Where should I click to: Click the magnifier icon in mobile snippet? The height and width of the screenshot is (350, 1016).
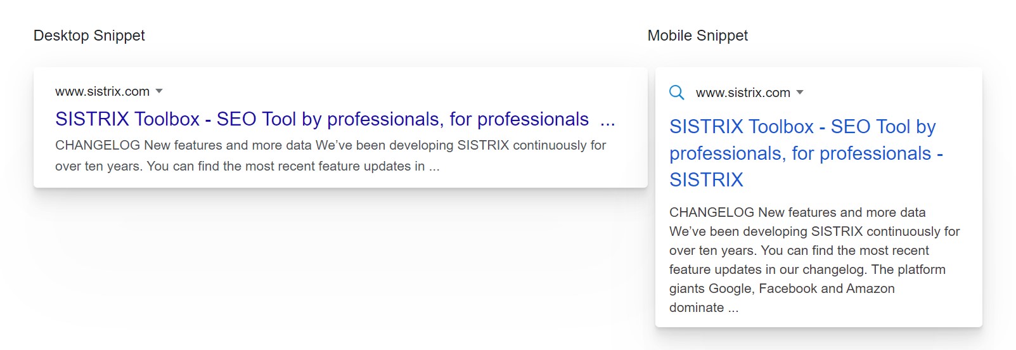(677, 93)
